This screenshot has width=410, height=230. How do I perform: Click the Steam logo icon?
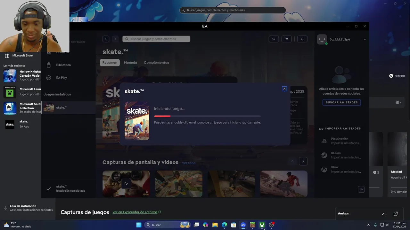pyautogui.click(x=324, y=155)
